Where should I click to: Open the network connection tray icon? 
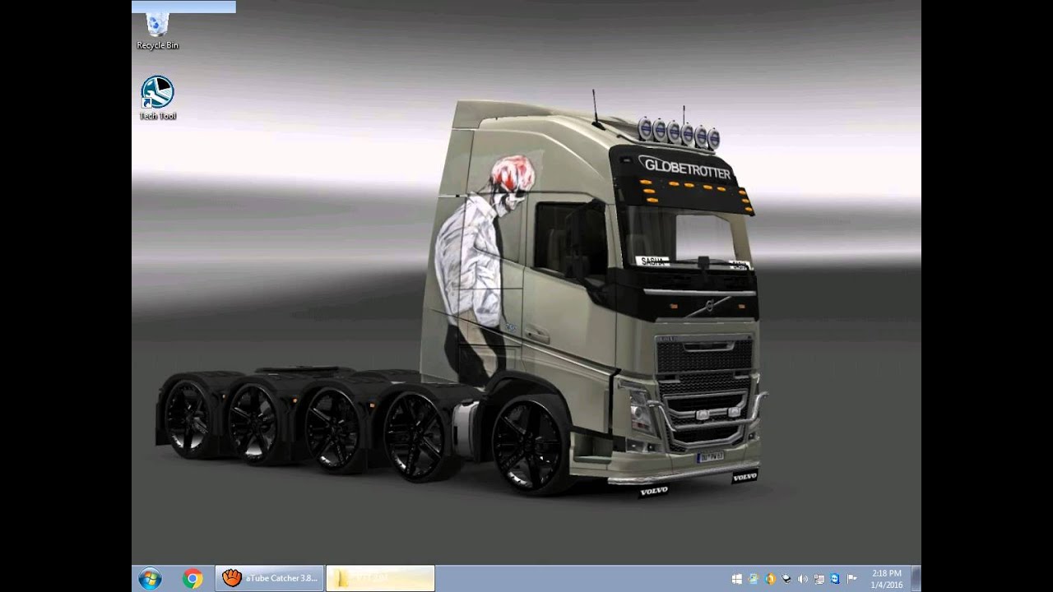819,579
